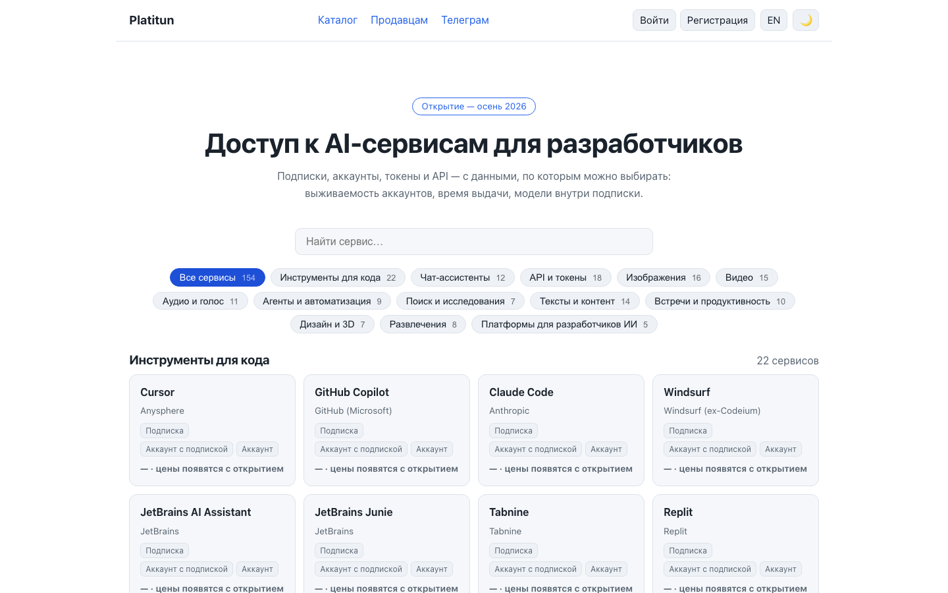Focus the Найти сервис search field

coord(474,242)
